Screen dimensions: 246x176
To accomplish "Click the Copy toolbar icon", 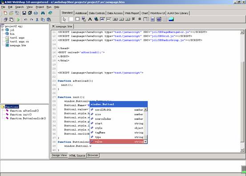I will coord(43,20).
